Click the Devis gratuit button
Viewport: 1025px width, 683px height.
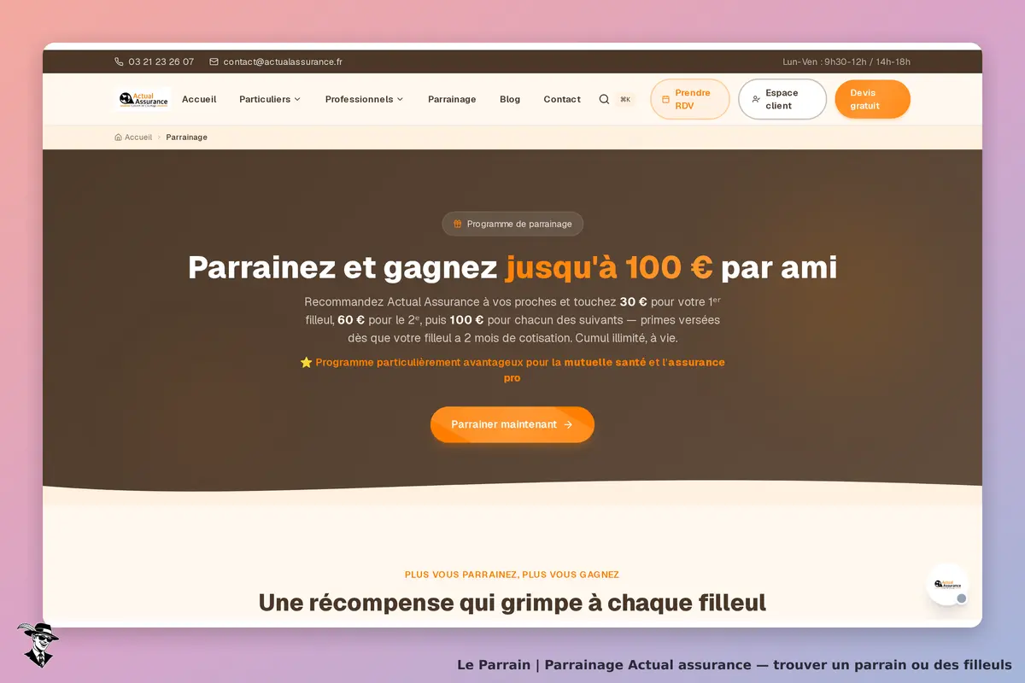click(x=872, y=99)
